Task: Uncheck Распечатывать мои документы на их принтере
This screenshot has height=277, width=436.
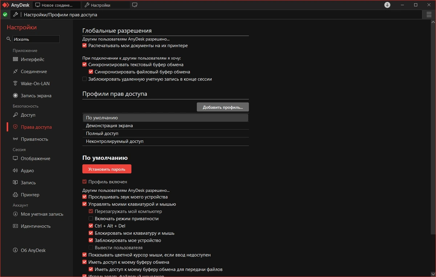Action: tap(85, 46)
